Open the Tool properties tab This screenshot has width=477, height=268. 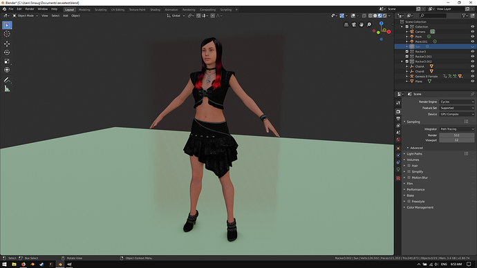[x=398, y=103]
